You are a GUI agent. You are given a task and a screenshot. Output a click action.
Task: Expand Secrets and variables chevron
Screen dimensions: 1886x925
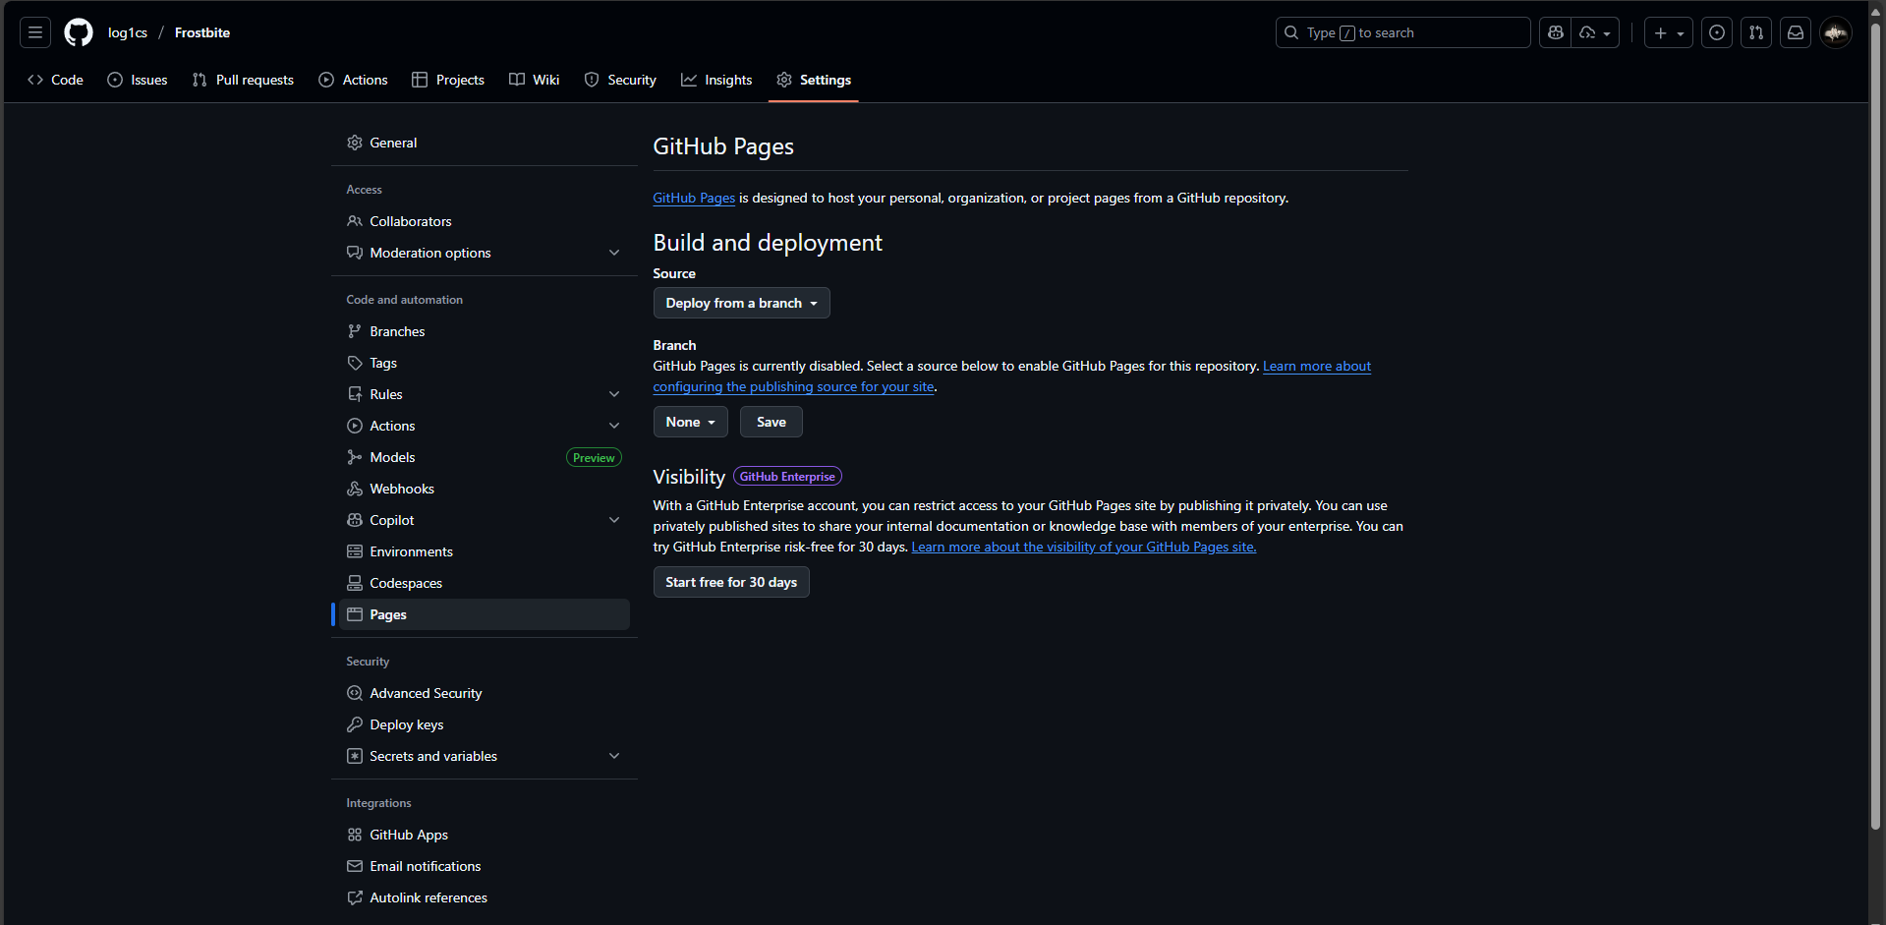[614, 756]
